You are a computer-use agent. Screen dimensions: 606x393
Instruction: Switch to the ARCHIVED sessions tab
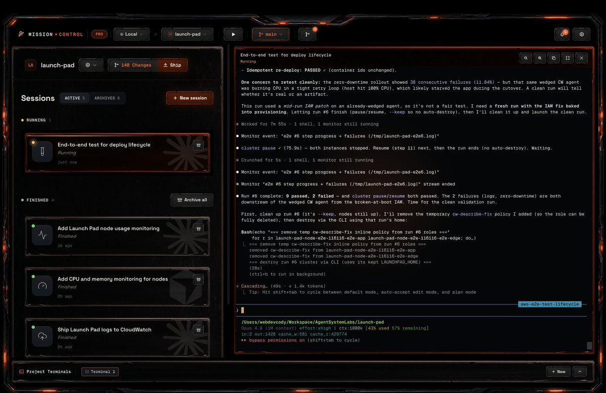coord(107,98)
